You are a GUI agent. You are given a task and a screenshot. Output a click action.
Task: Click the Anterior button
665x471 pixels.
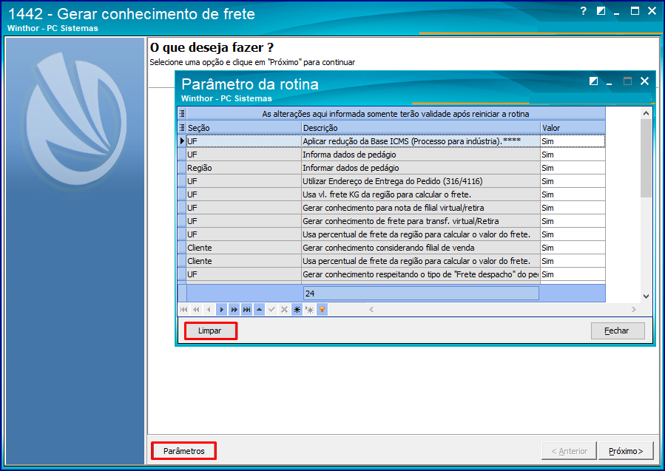pyautogui.click(x=569, y=451)
